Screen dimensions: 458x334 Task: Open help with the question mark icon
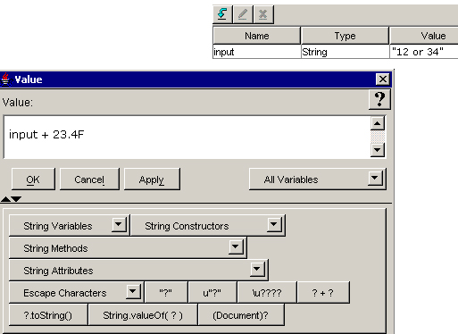coord(379,99)
